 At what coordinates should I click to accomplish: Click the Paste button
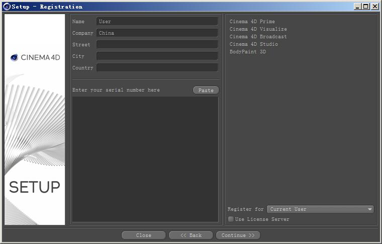click(206, 90)
